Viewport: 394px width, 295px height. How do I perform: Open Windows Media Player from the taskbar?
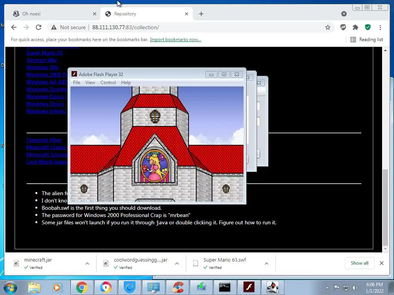(x=57, y=287)
